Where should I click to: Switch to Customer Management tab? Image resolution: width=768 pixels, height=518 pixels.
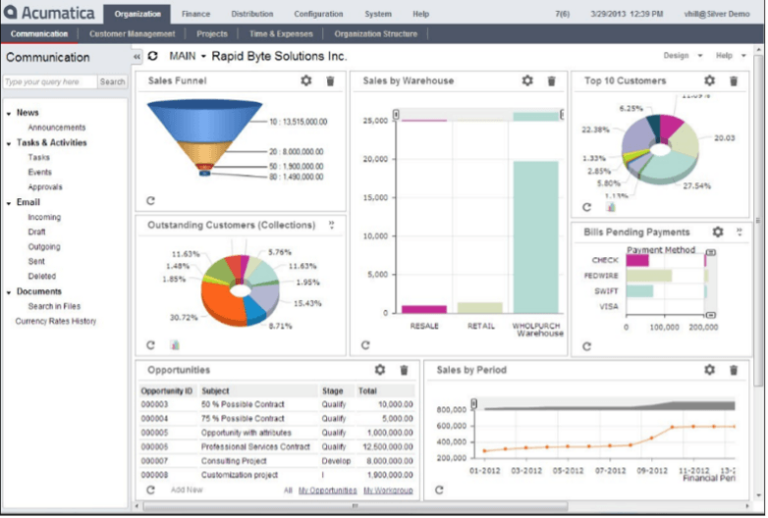pyautogui.click(x=132, y=33)
